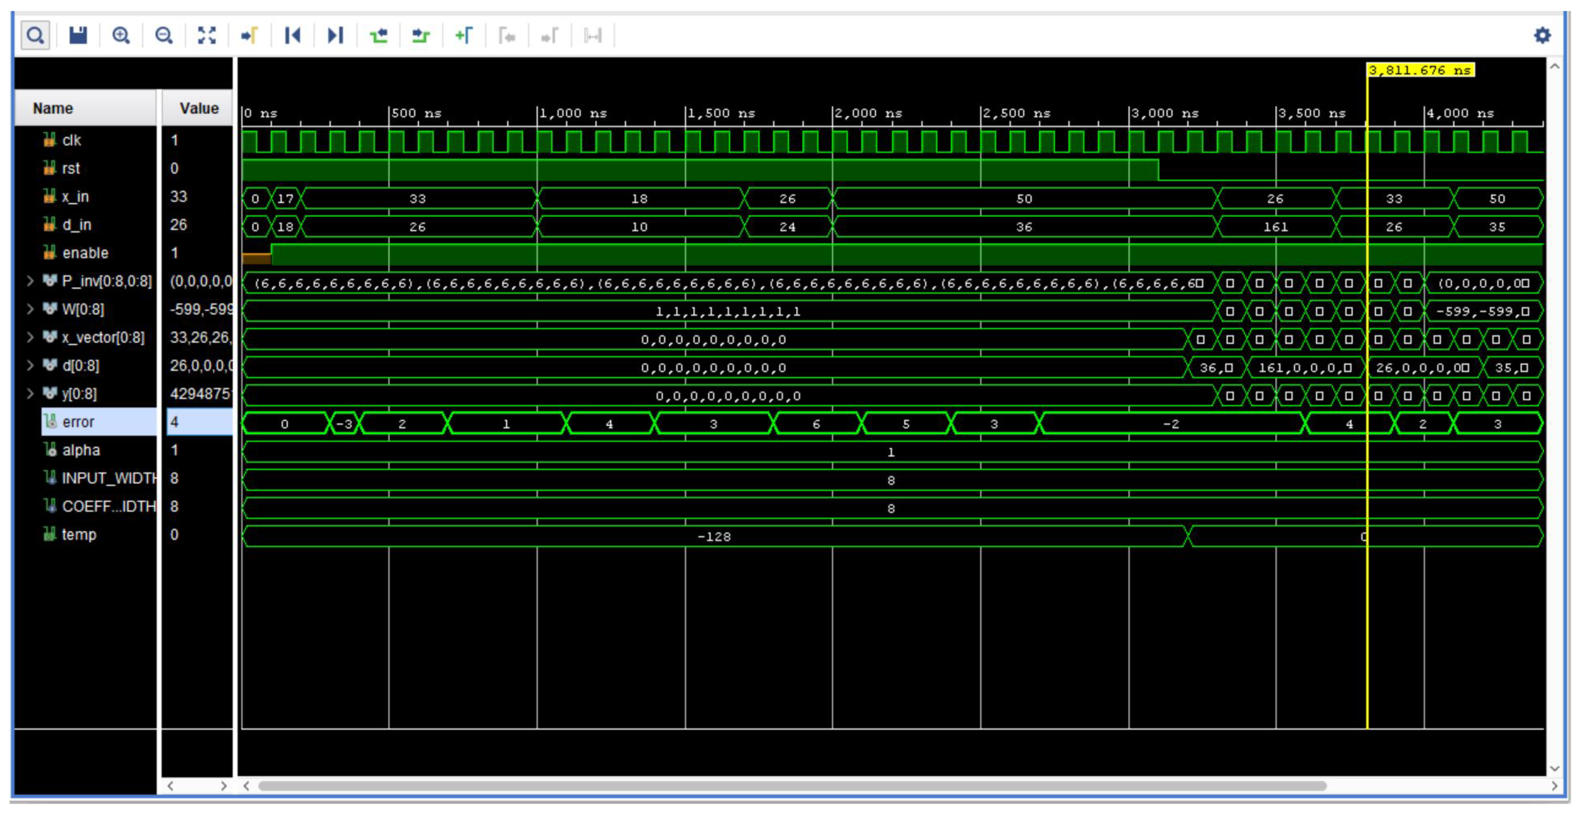The image size is (1584, 815).
Task: Go to next transition icon
Action: tap(420, 35)
